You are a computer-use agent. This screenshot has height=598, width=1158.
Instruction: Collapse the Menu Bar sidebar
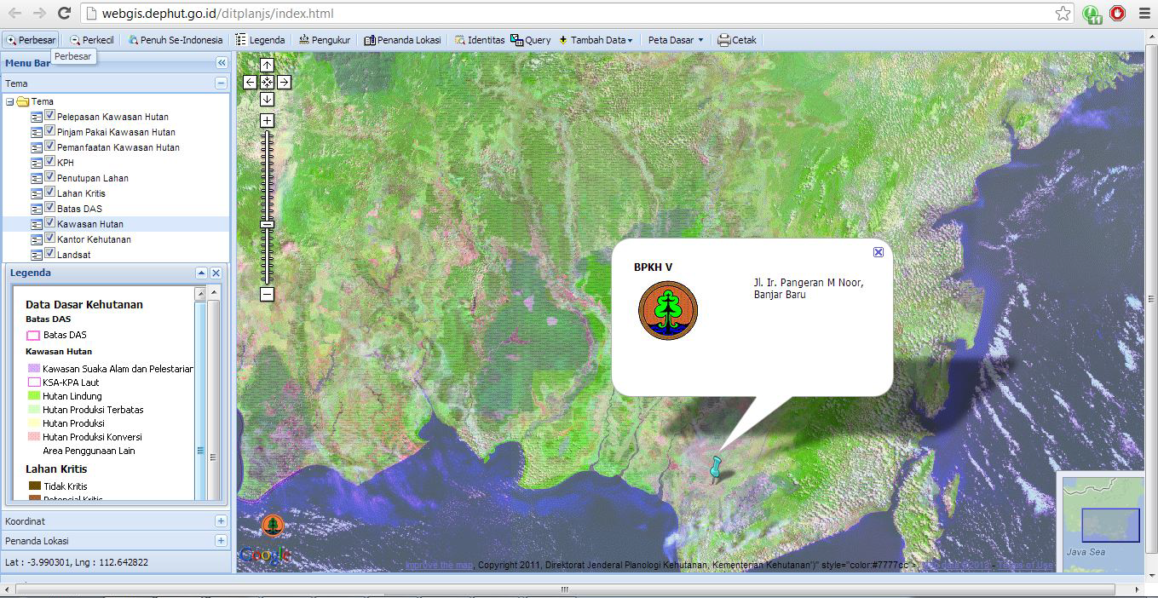[x=221, y=61]
